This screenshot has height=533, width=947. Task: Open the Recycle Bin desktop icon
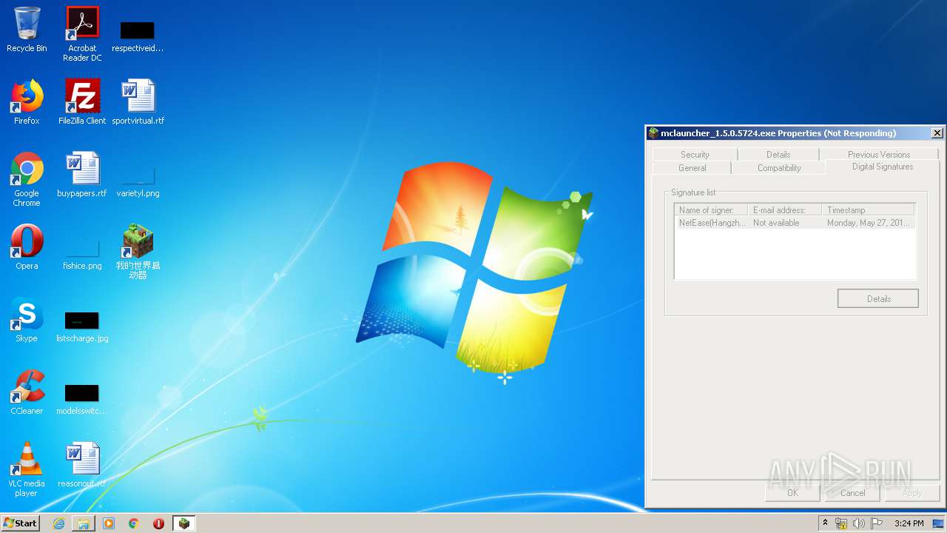27,30
